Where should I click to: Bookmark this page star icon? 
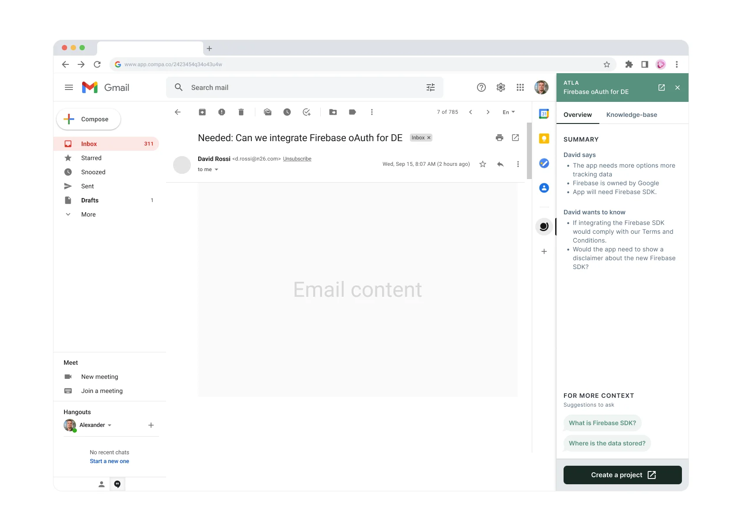pyautogui.click(x=607, y=64)
